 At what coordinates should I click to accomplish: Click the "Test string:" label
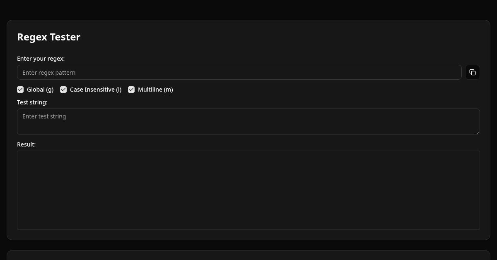(32, 102)
